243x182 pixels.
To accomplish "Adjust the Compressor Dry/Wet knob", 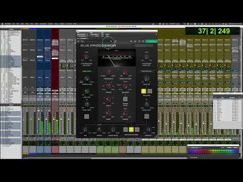I will click(x=86, y=58).
